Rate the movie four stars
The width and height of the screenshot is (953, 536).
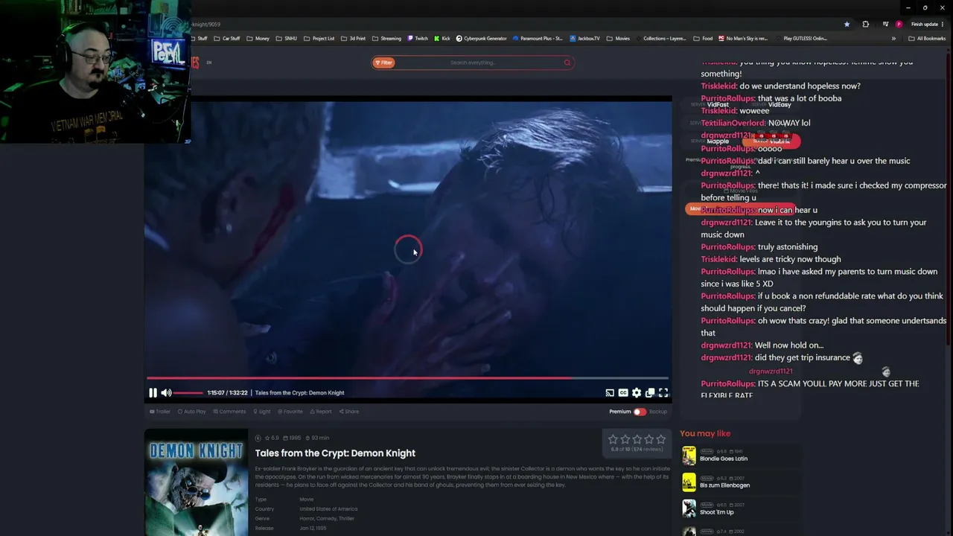pyautogui.click(x=648, y=439)
